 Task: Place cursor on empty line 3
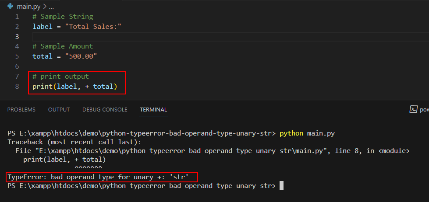pos(230,37)
